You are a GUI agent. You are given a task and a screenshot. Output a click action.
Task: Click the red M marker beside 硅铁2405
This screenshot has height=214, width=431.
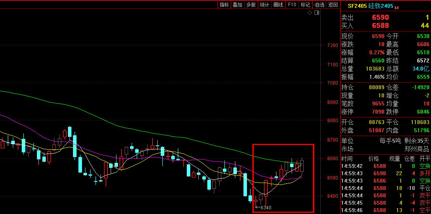pos(397,7)
